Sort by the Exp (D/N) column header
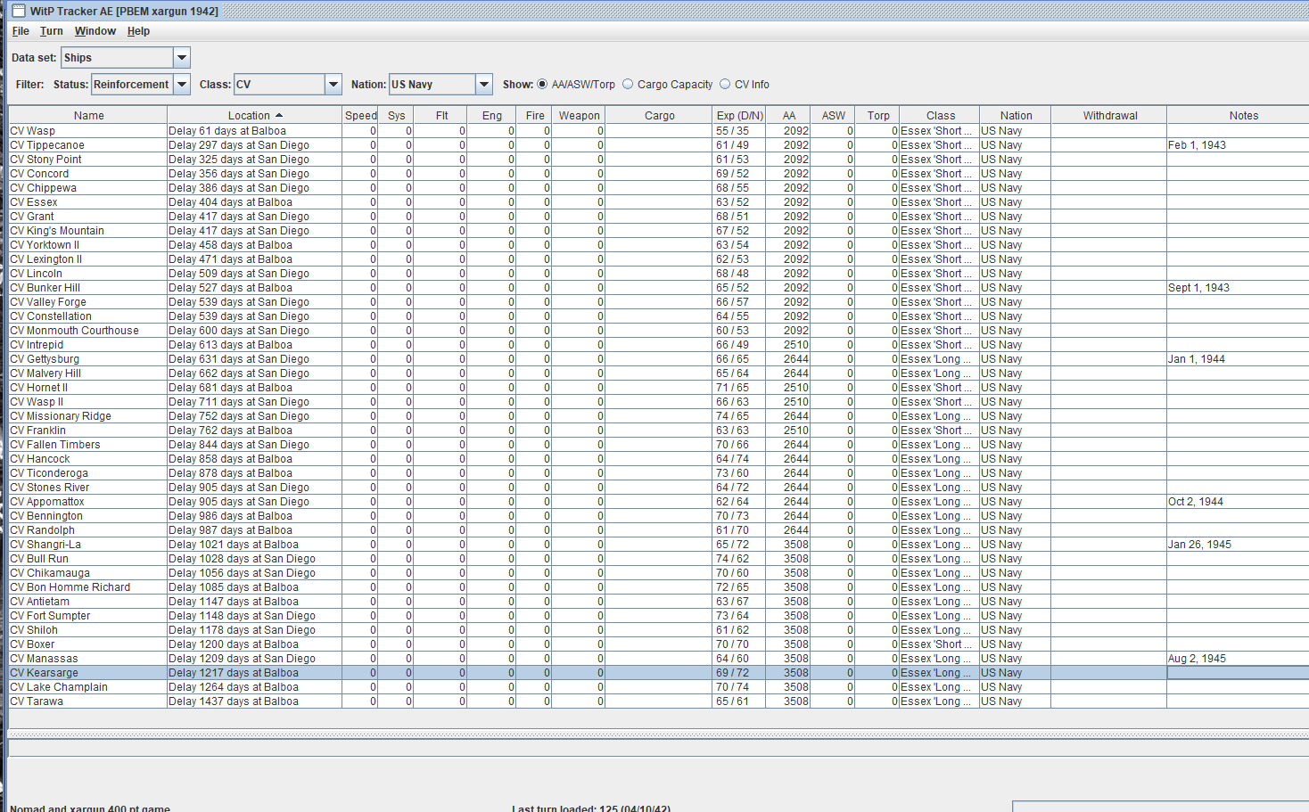 coord(739,116)
